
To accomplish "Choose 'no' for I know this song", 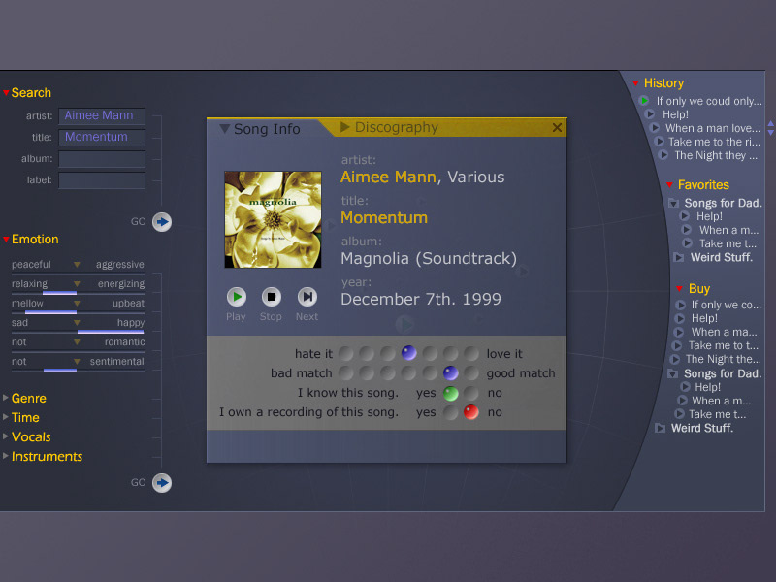I will [x=471, y=393].
